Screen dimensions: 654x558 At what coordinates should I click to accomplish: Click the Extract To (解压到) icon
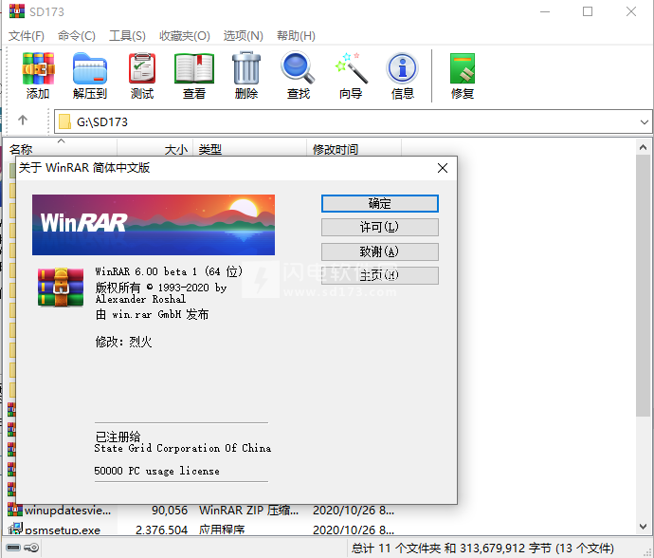[90, 76]
